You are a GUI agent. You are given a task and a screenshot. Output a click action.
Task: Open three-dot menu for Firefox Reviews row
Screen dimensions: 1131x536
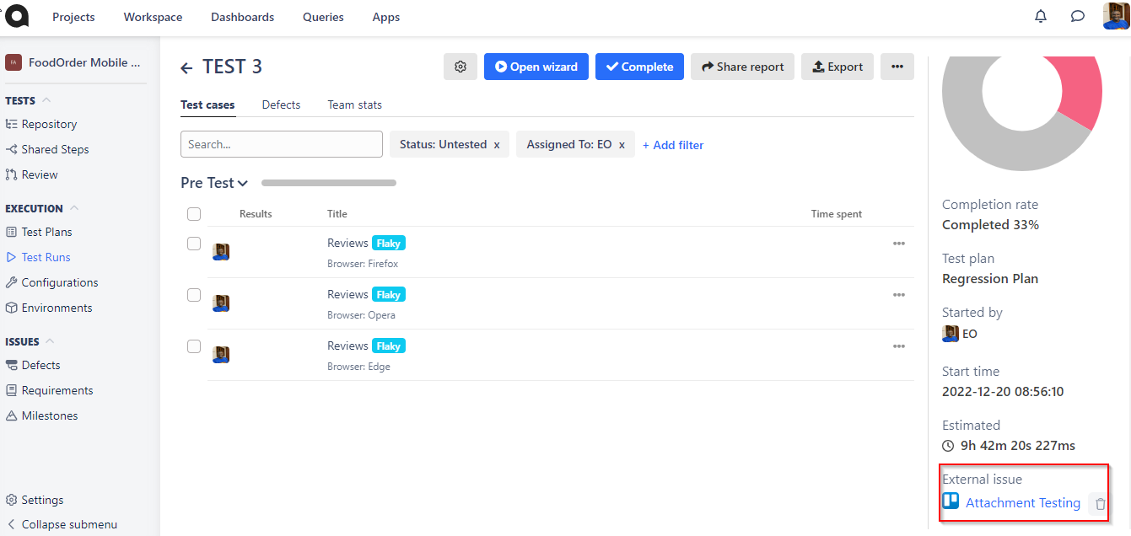(898, 244)
